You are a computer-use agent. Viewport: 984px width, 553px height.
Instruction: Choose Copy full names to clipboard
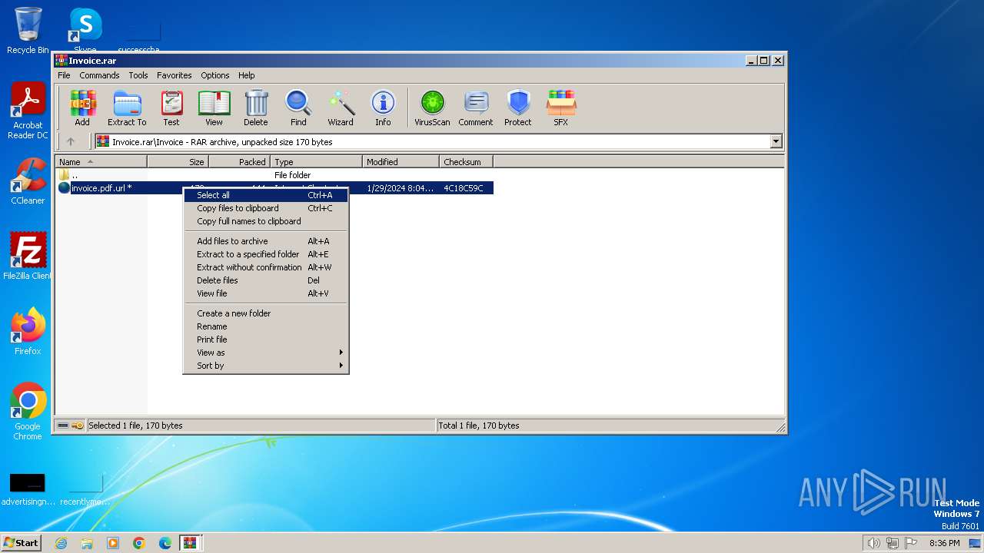tap(266, 221)
